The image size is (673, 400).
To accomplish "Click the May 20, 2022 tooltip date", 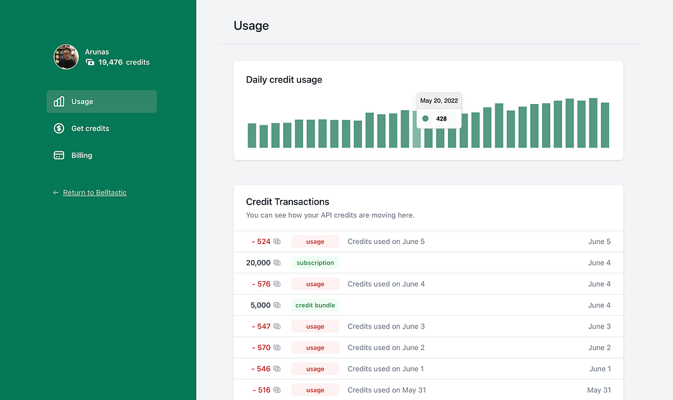I will click(439, 100).
